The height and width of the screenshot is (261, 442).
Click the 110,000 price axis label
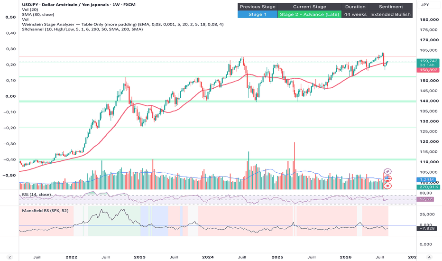click(429, 162)
